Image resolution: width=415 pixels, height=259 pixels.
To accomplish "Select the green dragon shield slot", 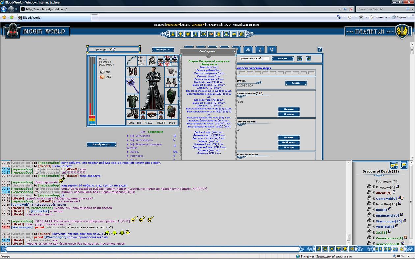I will pyautogui.click(x=171, y=96).
